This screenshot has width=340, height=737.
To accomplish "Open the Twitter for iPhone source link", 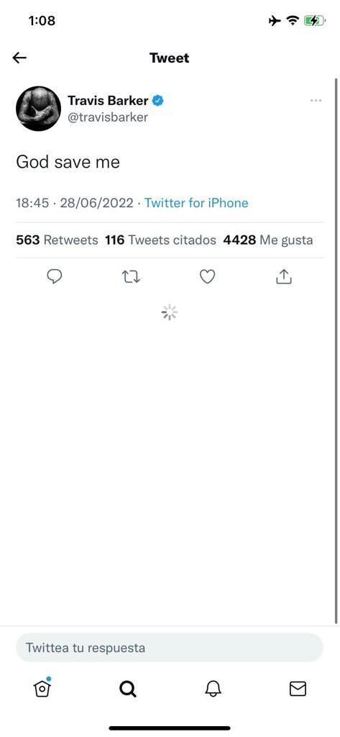I will [x=196, y=203].
